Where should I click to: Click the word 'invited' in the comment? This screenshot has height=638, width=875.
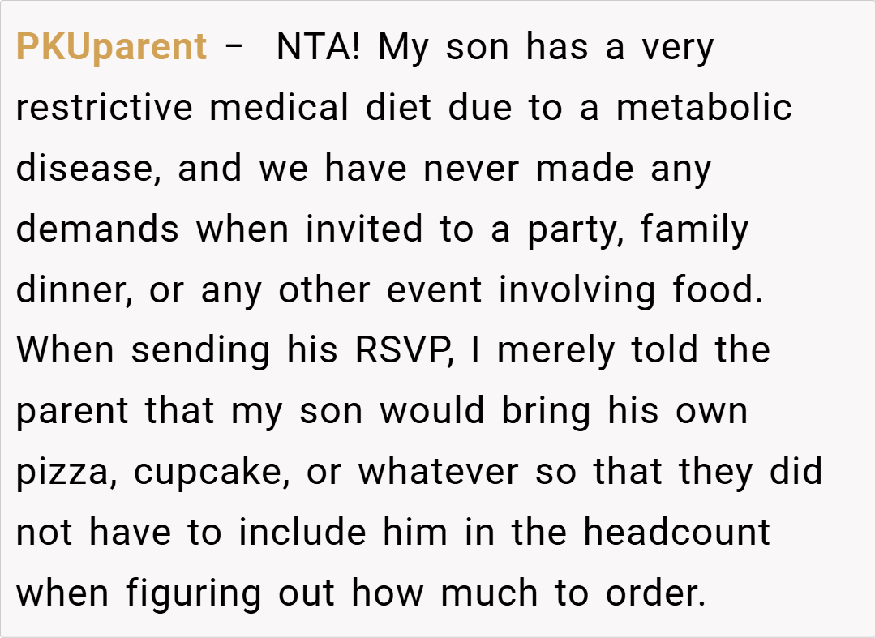(363, 229)
